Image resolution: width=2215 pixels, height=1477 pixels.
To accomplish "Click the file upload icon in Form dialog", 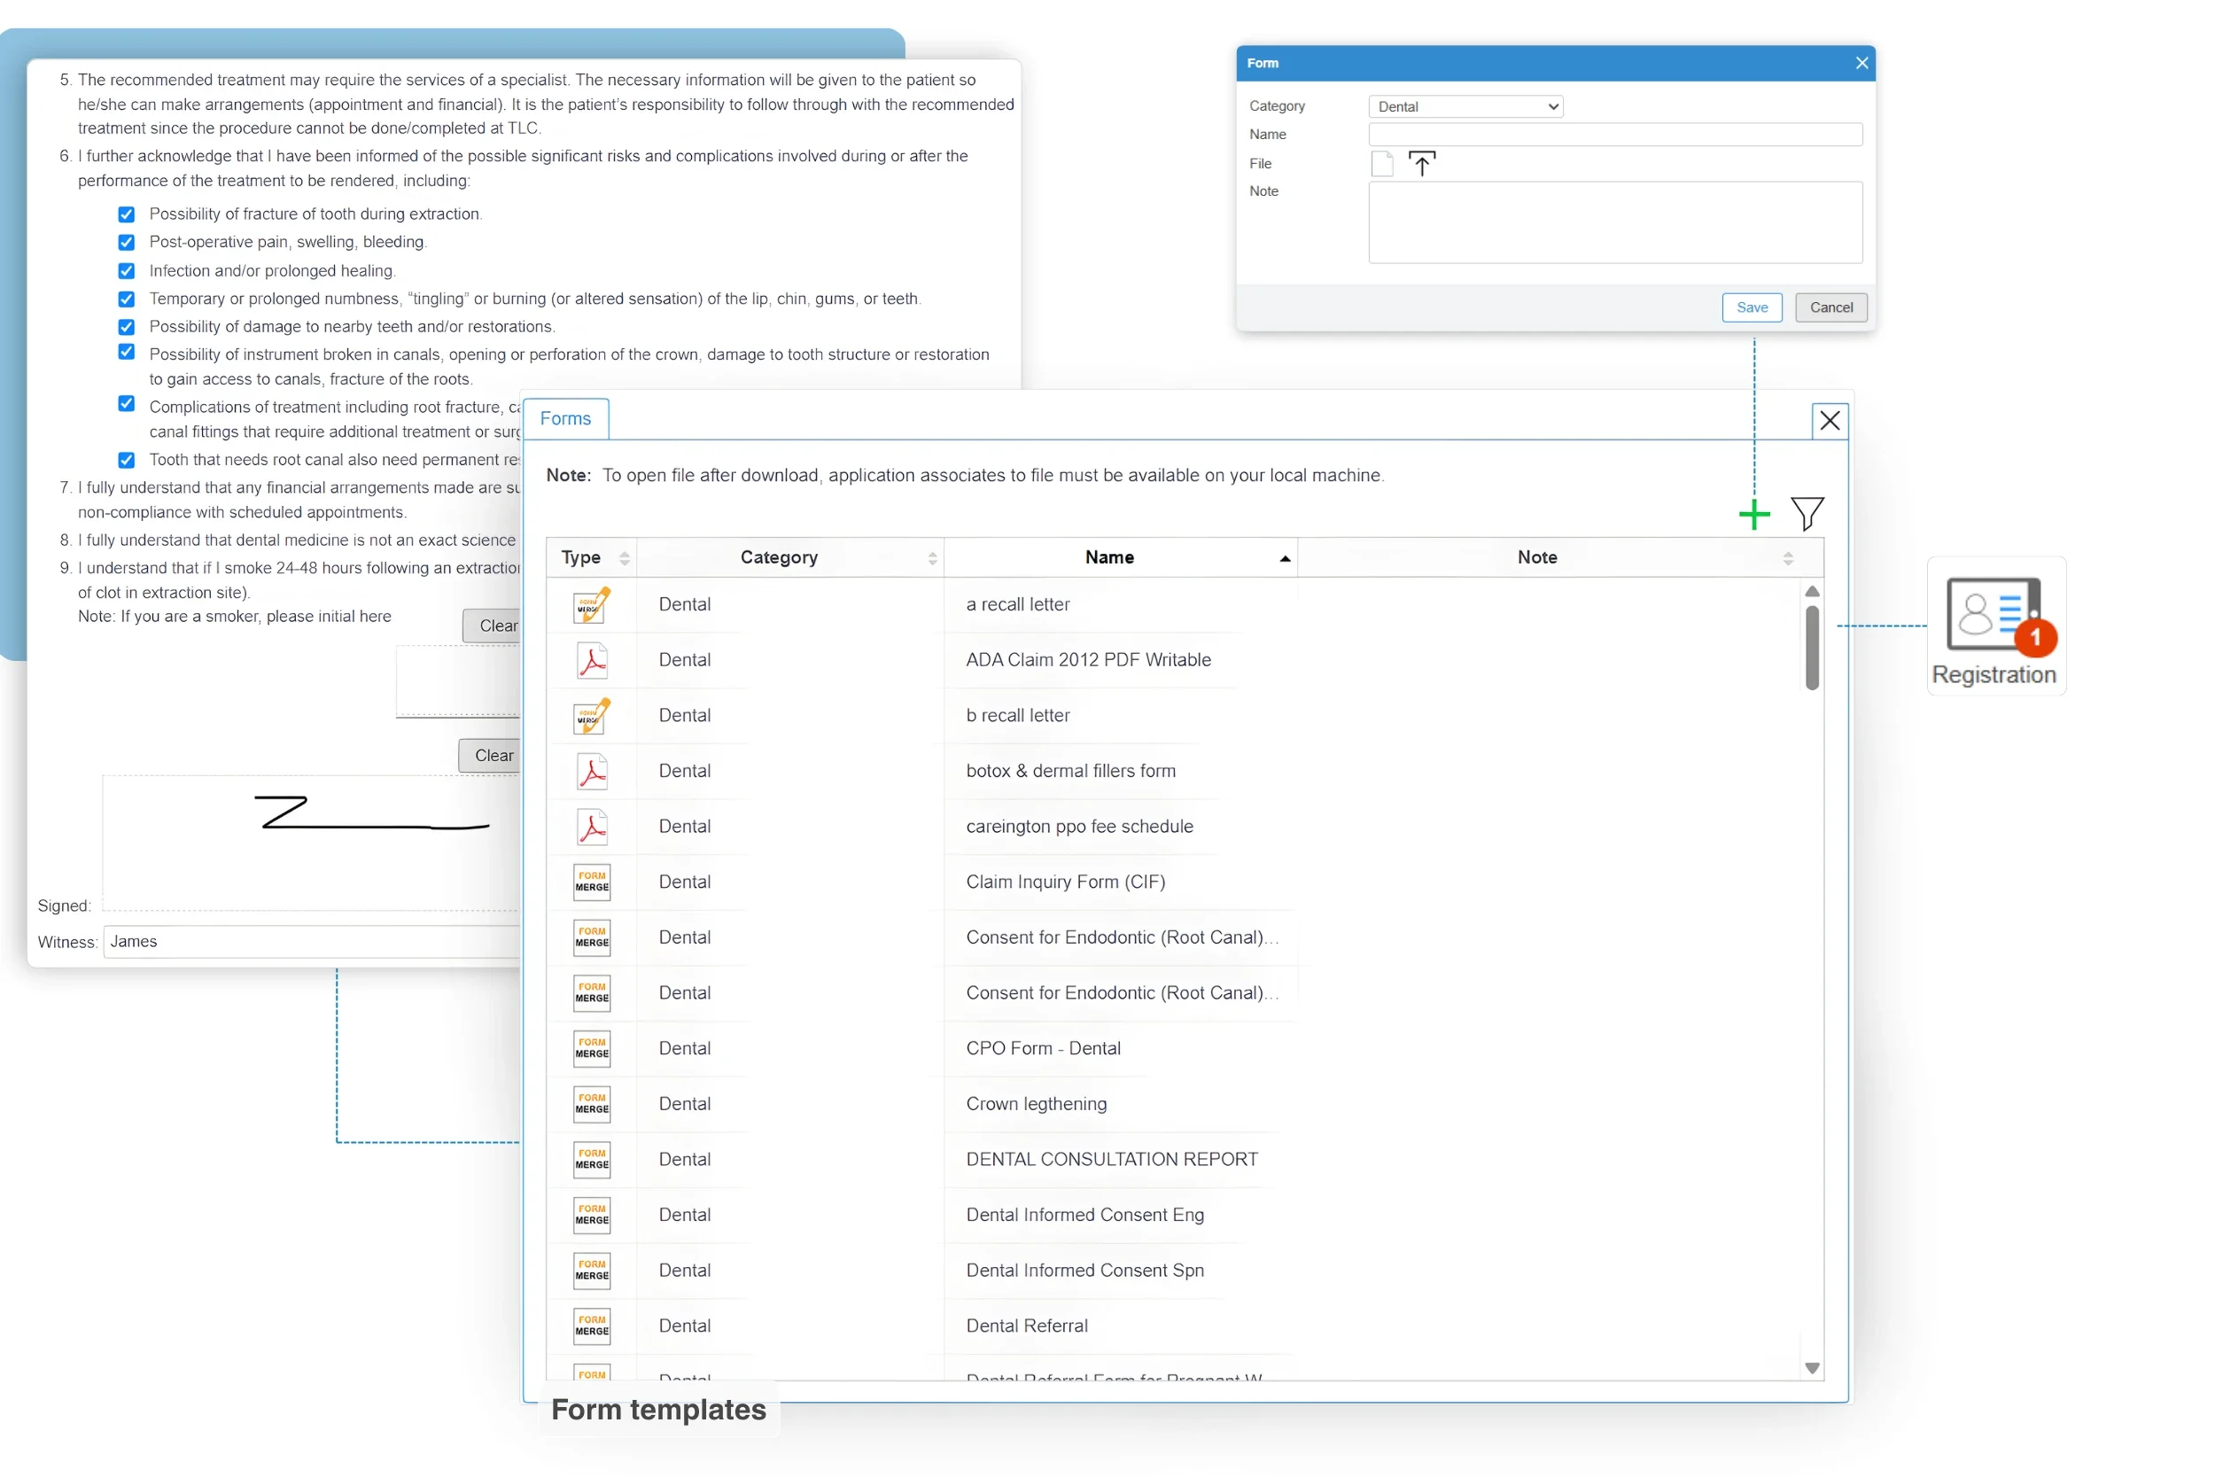I will pyautogui.click(x=1422, y=163).
